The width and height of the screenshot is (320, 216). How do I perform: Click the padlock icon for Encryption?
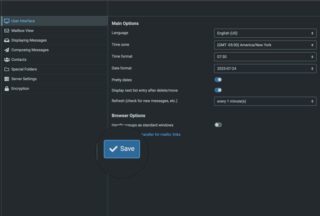pyautogui.click(x=7, y=89)
